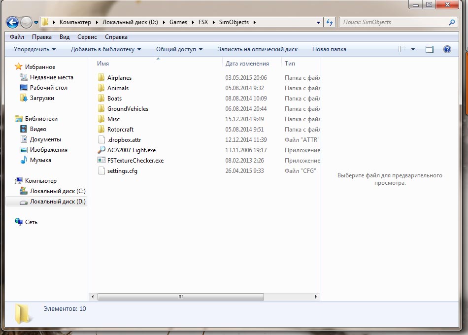Click the help question mark icon

[x=447, y=49]
